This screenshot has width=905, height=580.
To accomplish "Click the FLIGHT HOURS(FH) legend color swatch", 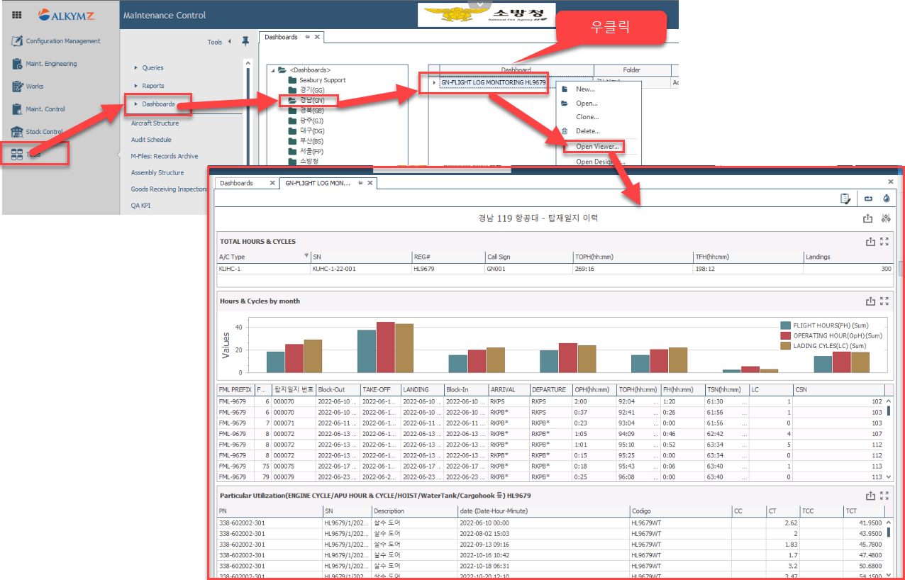I will (x=785, y=325).
